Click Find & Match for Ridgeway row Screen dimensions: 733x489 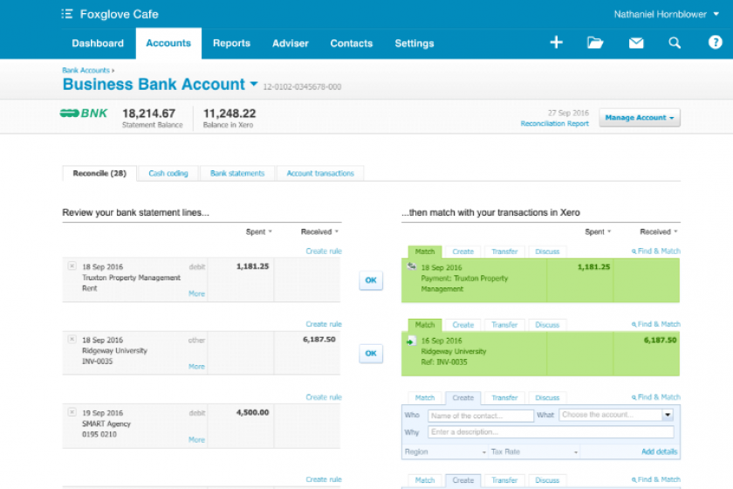656,324
